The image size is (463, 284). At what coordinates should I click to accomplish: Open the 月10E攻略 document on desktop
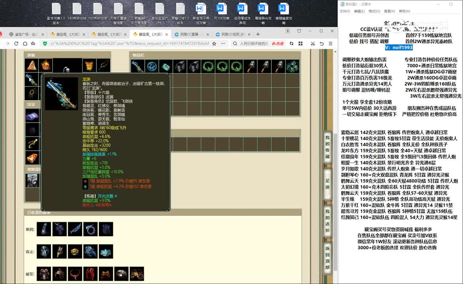(x=222, y=11)
